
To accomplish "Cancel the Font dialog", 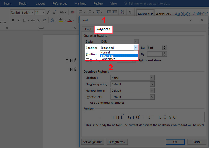I will coord(197,142).
